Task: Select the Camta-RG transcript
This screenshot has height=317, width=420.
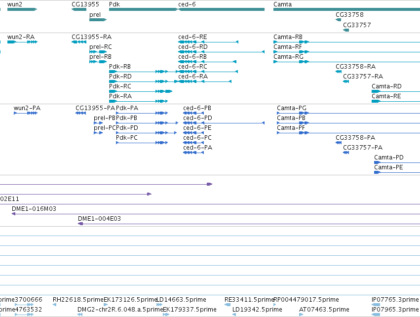Action: 346,62
